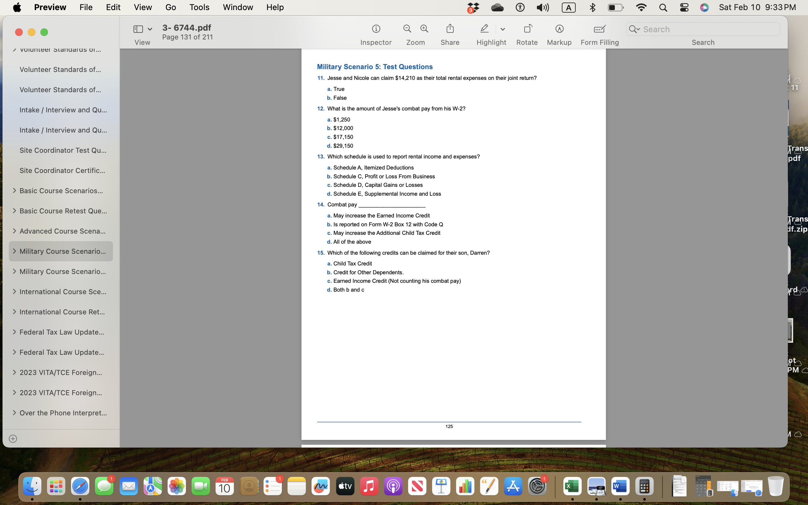Open the Tools menu
This screenshot has width=808, height=505.
(199, 7)
